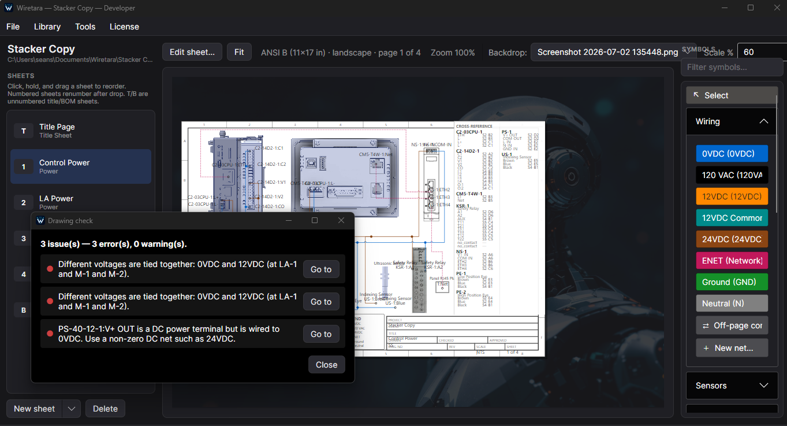Image resolution: width=787 pixels, height=426 pixels.
Task: Select the LA Power sheet
Action: coord(81,202)
